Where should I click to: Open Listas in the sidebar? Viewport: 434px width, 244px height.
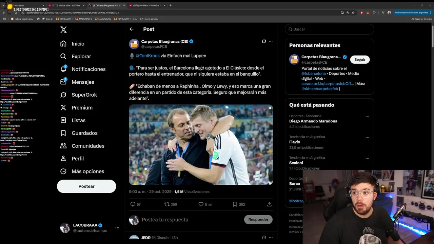pos(73,120)
